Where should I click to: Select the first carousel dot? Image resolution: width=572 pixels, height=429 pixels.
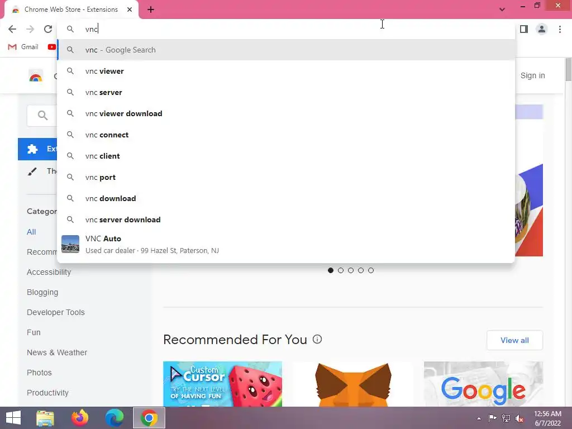(x=331, y=270)
